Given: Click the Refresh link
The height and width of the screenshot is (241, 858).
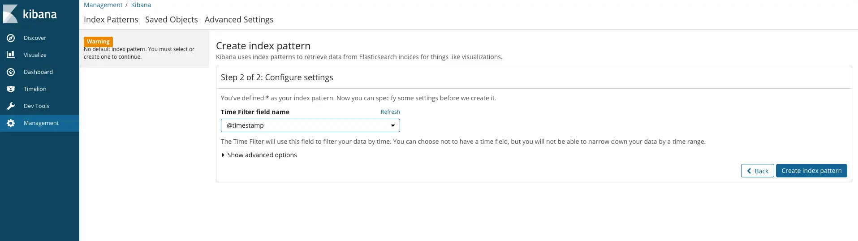Looking at the screenshot, I should pos(390,112).
